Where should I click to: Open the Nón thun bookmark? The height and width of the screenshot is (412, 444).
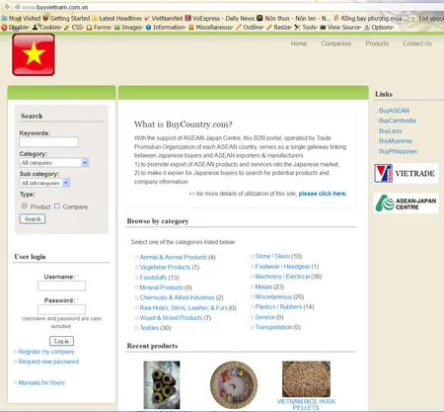[x=293, y=18]
